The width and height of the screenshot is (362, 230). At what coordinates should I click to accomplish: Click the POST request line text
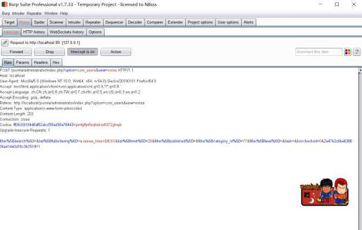pos(67,70)
